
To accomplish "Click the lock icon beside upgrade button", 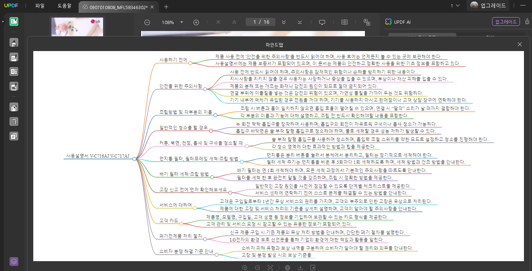I will pyautogui.click(x=527, y=22).
